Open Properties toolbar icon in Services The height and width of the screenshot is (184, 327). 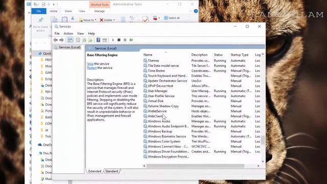[78, 40]
